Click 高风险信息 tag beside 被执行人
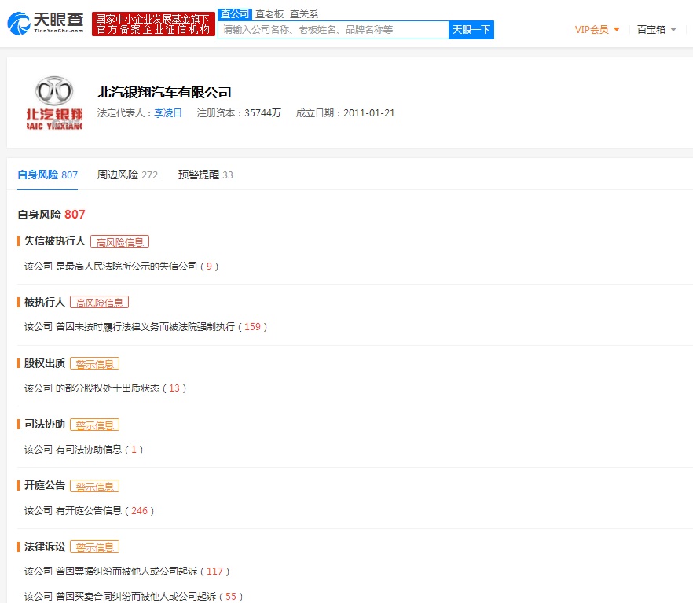 click(100, 303)
